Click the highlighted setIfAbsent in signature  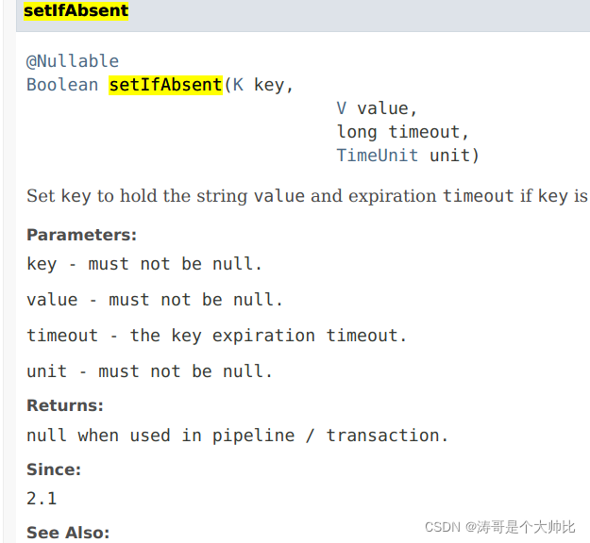(165, 85)
